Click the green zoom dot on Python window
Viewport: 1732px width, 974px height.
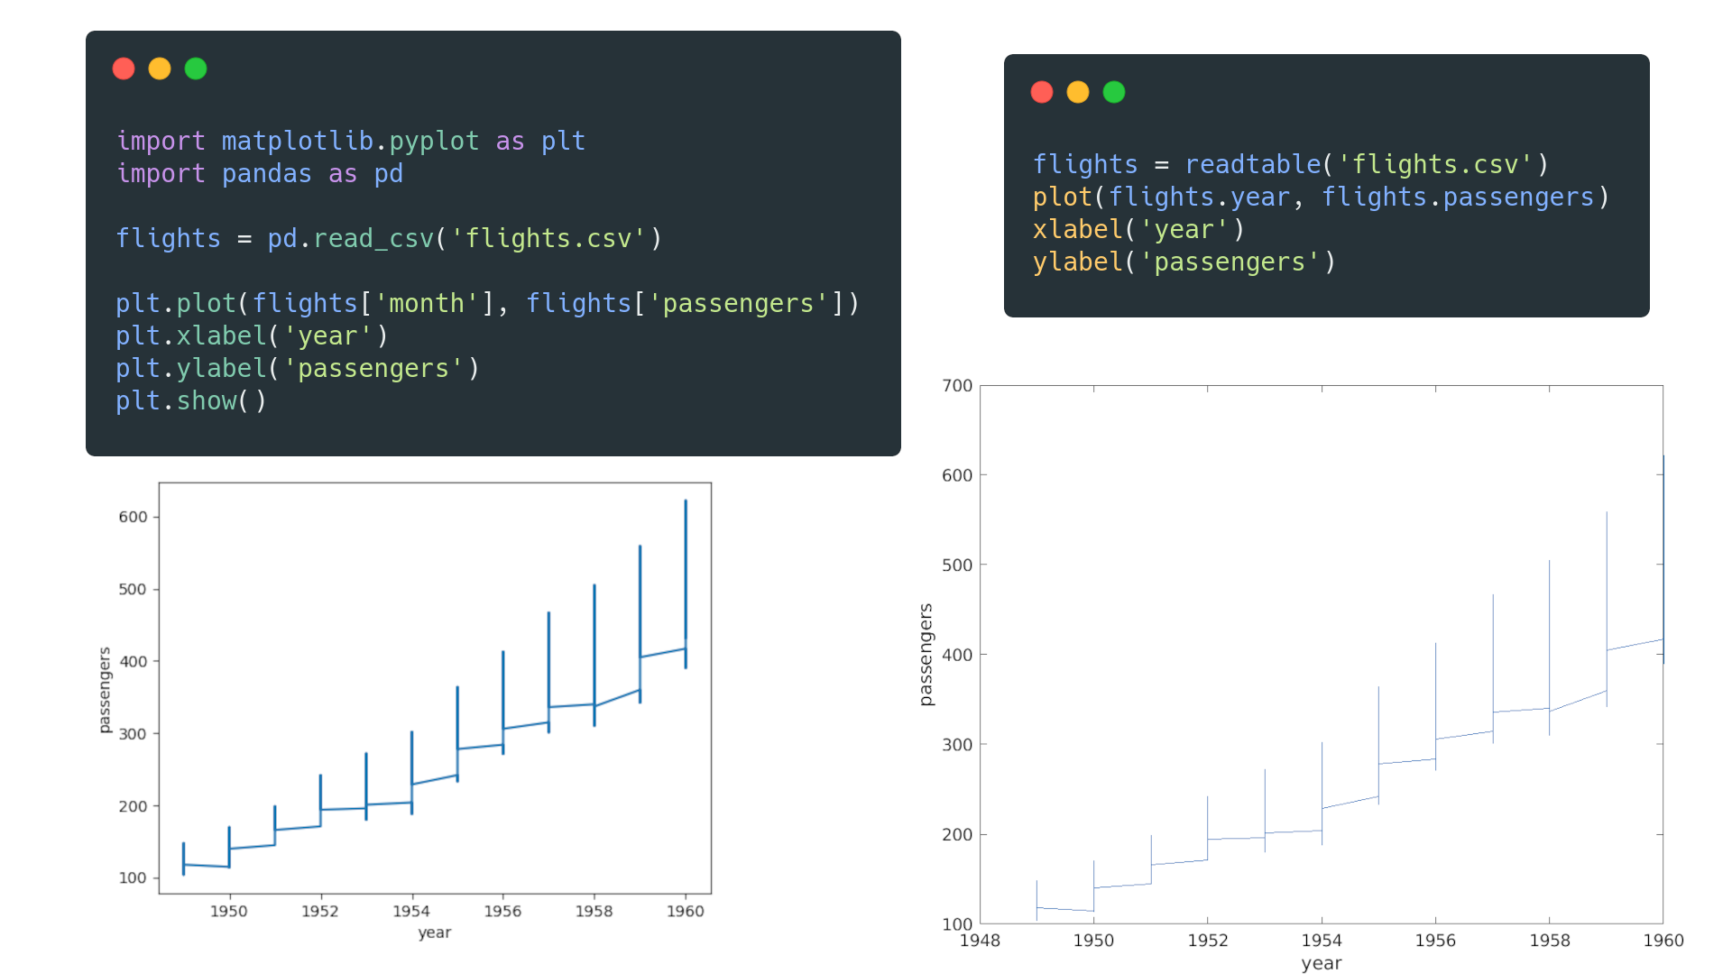(x=196, y=68)
